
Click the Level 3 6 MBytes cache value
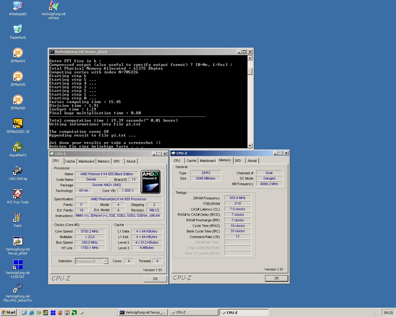147,248
